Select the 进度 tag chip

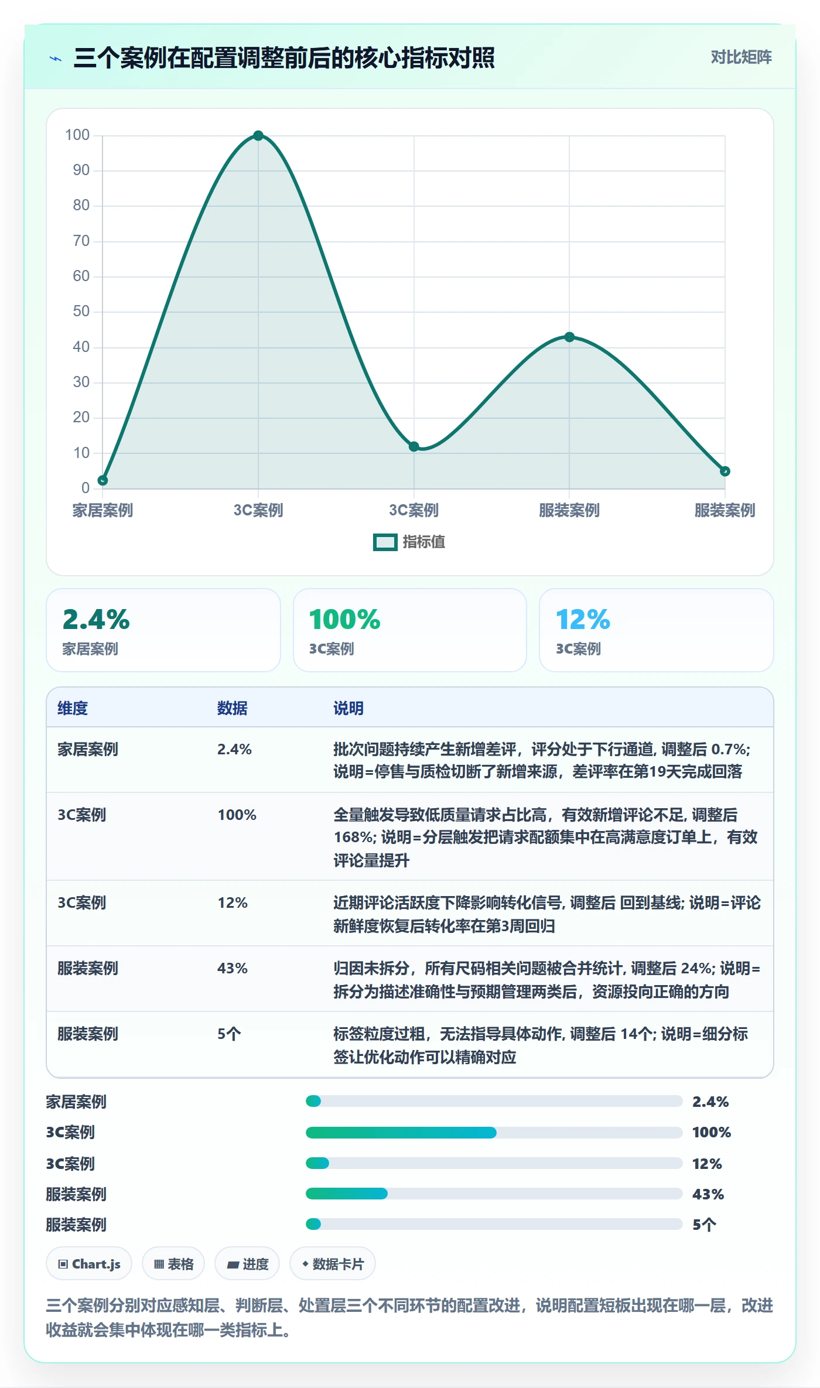tap(247, 1264)
